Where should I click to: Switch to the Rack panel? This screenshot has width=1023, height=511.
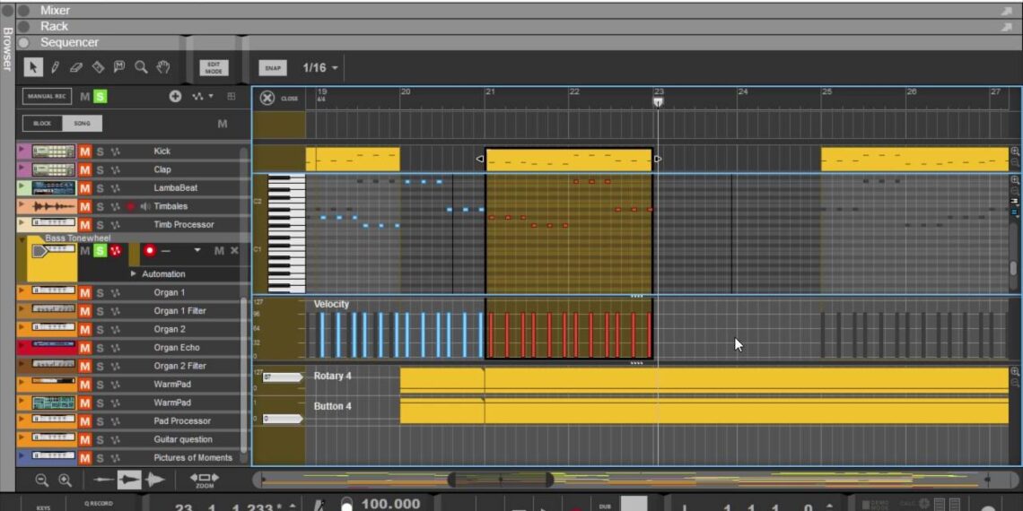54,26
